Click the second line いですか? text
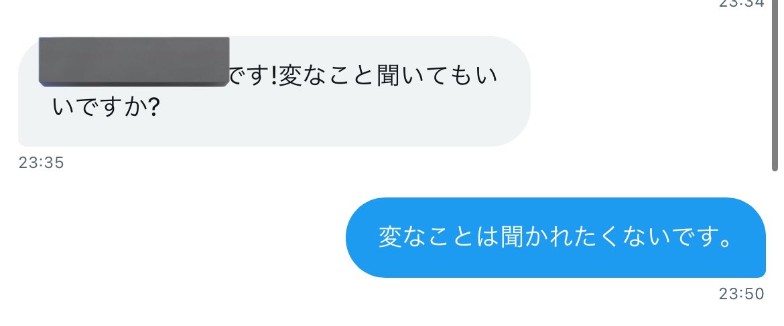The height and width of the screenshot is (326, 784). (x=106, y=107)
